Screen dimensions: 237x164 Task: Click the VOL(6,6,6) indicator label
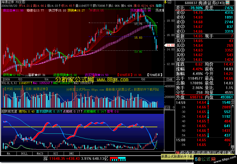[x=10, y=83]
